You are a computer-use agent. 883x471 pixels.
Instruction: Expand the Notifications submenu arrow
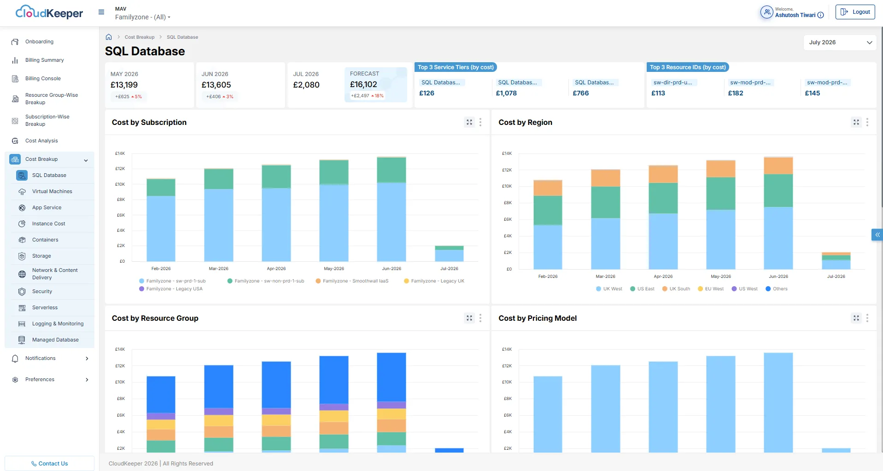[x=87, y=359]
